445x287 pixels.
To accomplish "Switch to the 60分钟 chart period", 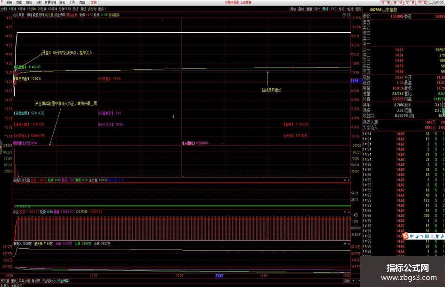I will coord(52,9).
